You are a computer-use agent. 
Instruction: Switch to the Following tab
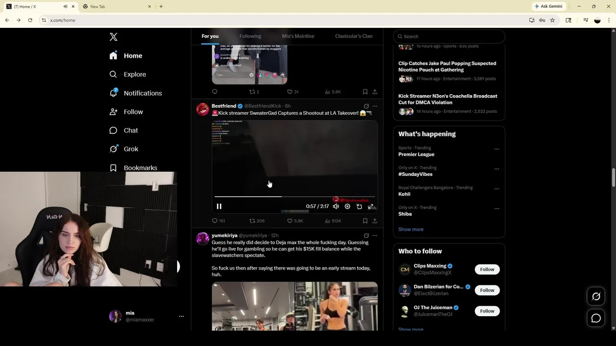[x=250, y=36]
